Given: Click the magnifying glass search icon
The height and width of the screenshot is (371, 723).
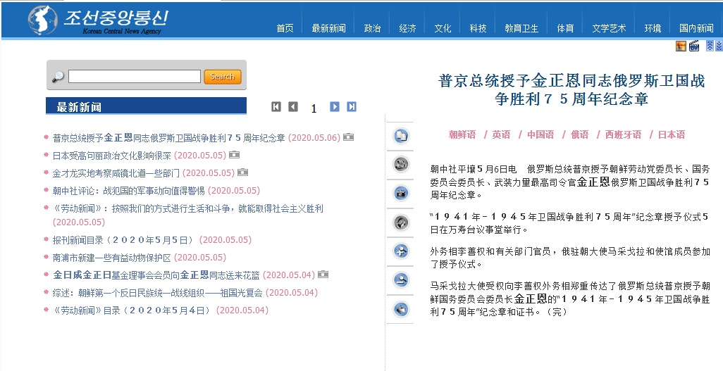Looking at the screenshot, I should click(58, 77).
